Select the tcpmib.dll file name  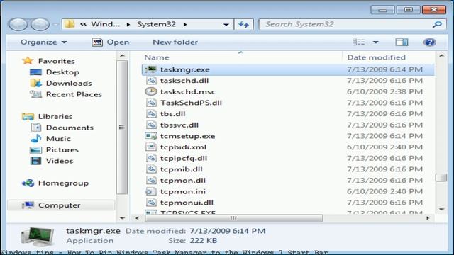click(182, 169)
